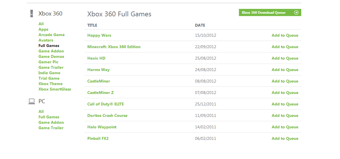Show Arcade Game category
Screen dimensions: 340x159
51,35
